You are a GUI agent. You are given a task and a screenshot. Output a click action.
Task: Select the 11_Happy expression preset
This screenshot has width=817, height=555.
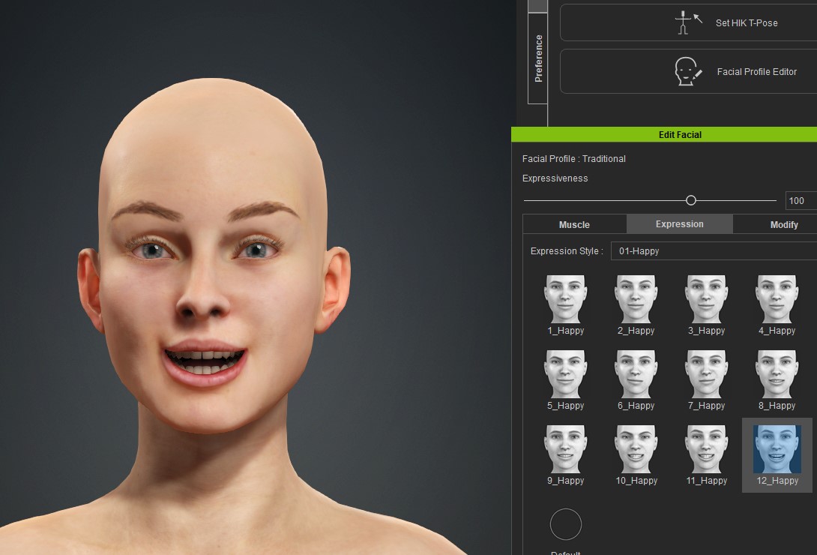(706, 449)
